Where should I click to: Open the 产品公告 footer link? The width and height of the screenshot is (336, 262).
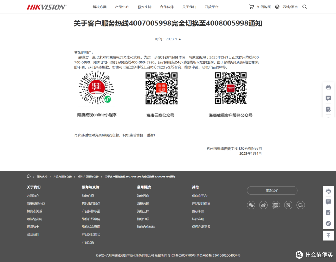point(88,242)
